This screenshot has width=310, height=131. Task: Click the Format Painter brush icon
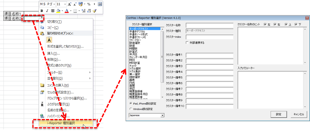point(95,11)
